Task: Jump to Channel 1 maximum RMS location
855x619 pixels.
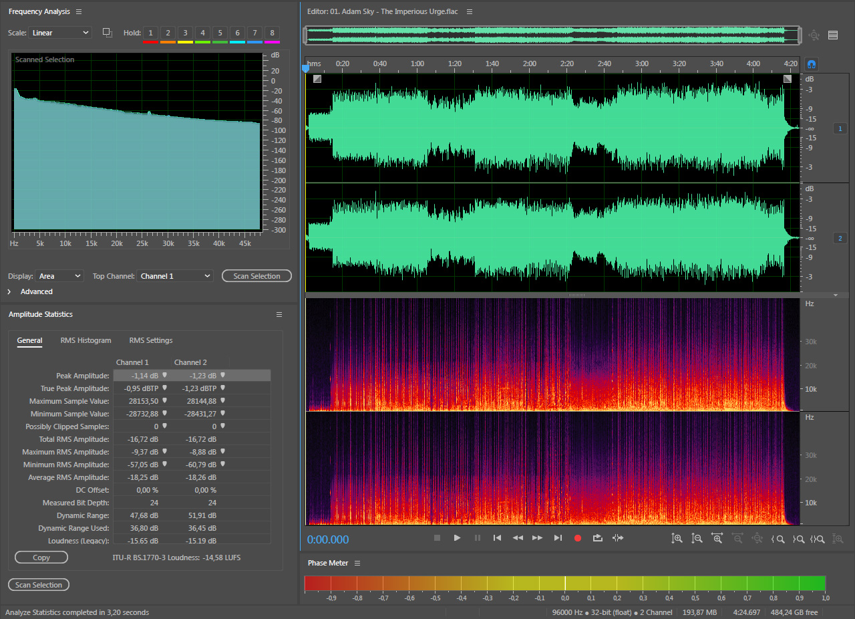Action: coord(164,452)
